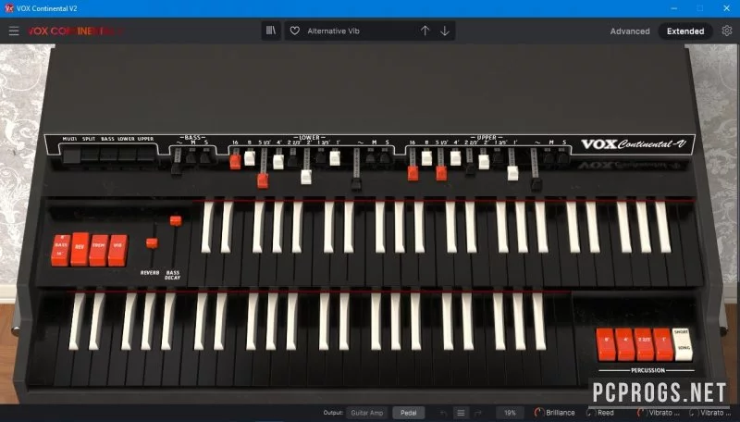Click the Upper M drawbar
Screen dimensions: 740x422
pyautogui.click(x=549, y=157)
